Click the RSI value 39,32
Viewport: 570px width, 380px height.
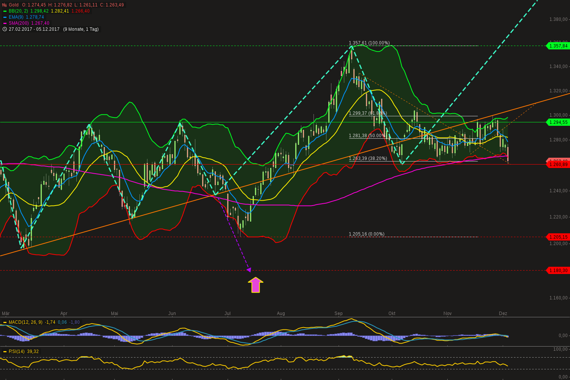pos(33,351)
